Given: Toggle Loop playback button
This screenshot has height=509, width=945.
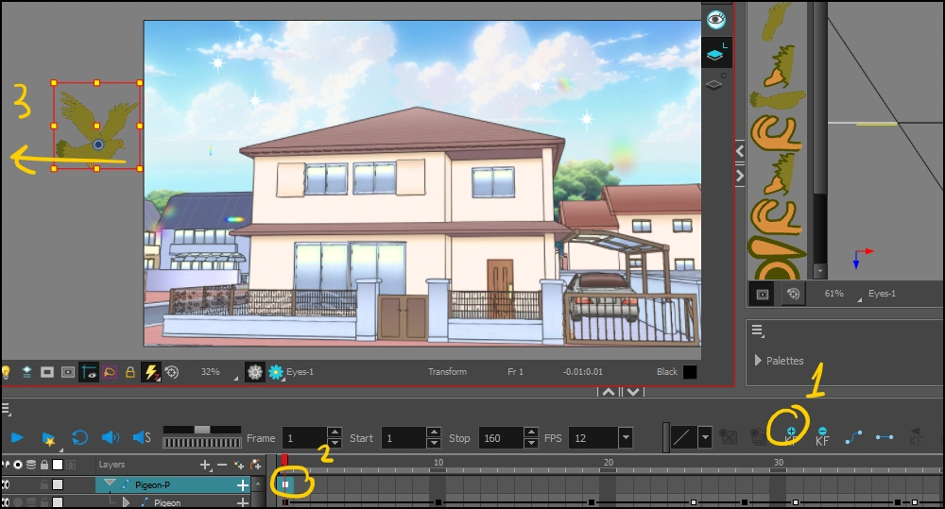Looking at the screenshot, I should tap(79, 438).
